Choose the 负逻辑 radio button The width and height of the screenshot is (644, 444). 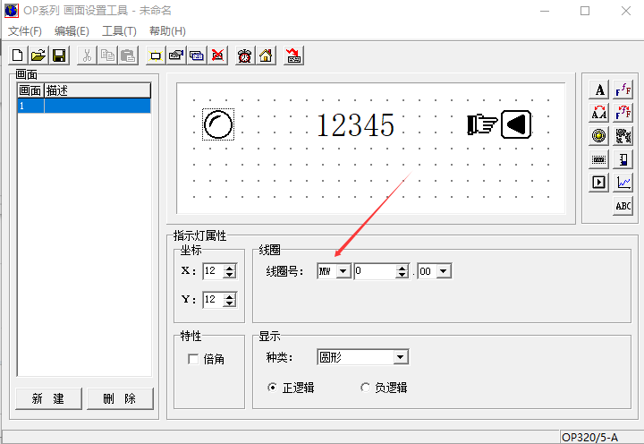(365, 388)
